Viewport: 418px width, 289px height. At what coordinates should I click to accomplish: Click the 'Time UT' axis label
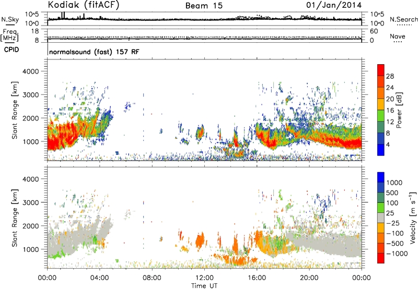[x=204, y=285]
